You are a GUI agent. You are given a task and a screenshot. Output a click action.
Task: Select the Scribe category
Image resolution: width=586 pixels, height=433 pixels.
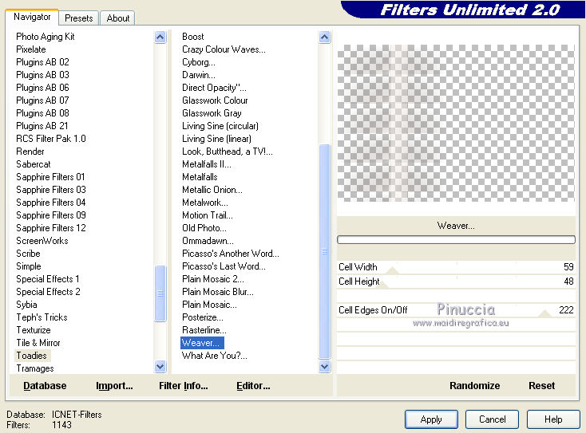pyautogui.click(x=28, y=254)
